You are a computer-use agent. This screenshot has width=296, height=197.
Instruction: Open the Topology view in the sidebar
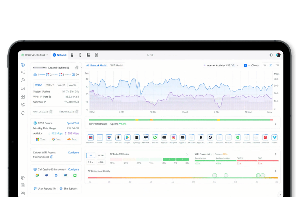(23, 72)
